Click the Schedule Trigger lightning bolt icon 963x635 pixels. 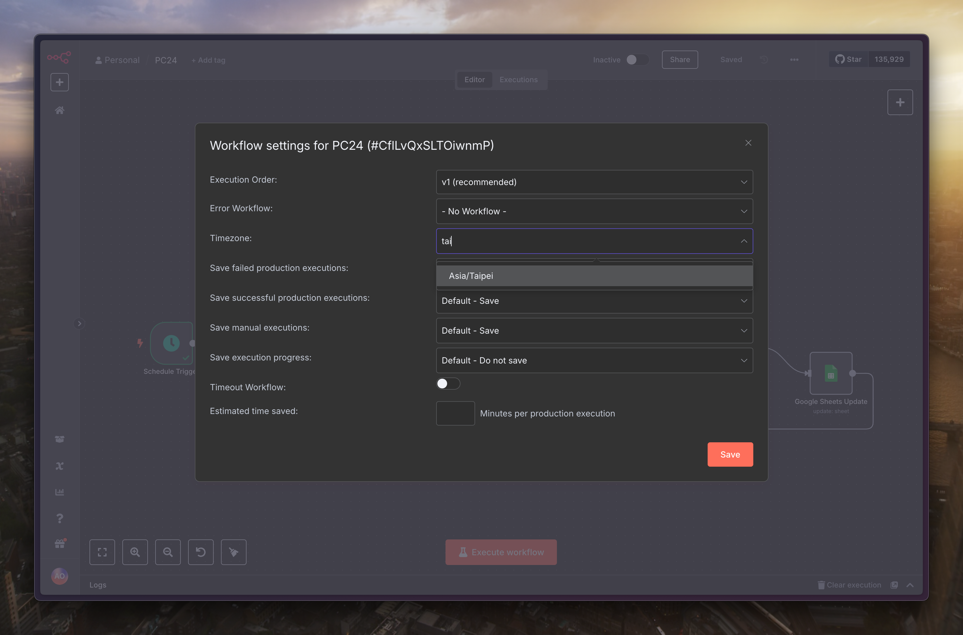click(x=140, y=343)
